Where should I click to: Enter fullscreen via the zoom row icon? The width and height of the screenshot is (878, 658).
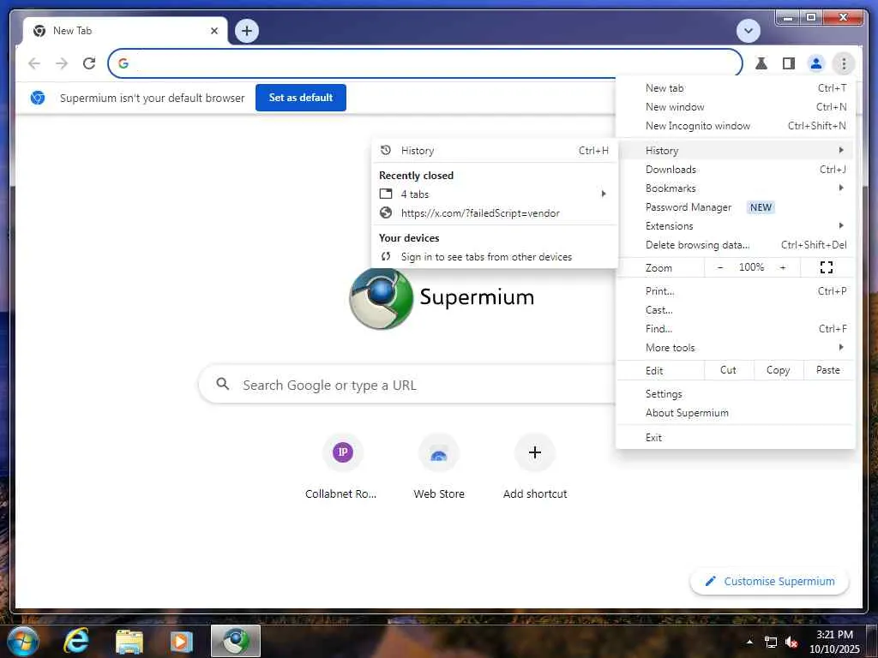827,267
